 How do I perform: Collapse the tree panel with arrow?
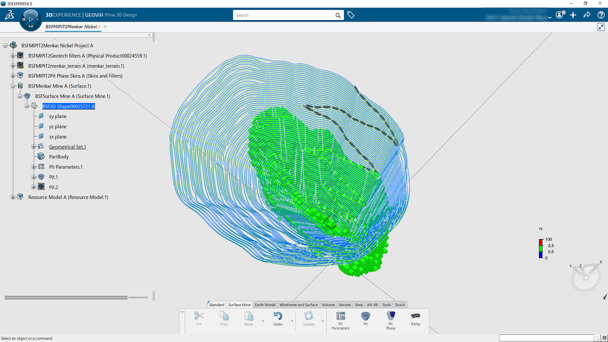[149, 35]
